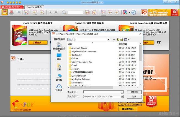Close the 打开PowerPoint文件 dialog

point(140,34)
